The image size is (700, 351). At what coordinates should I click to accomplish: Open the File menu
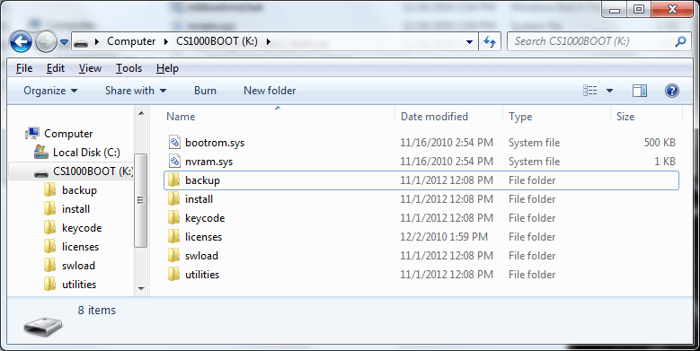point(24,68)
